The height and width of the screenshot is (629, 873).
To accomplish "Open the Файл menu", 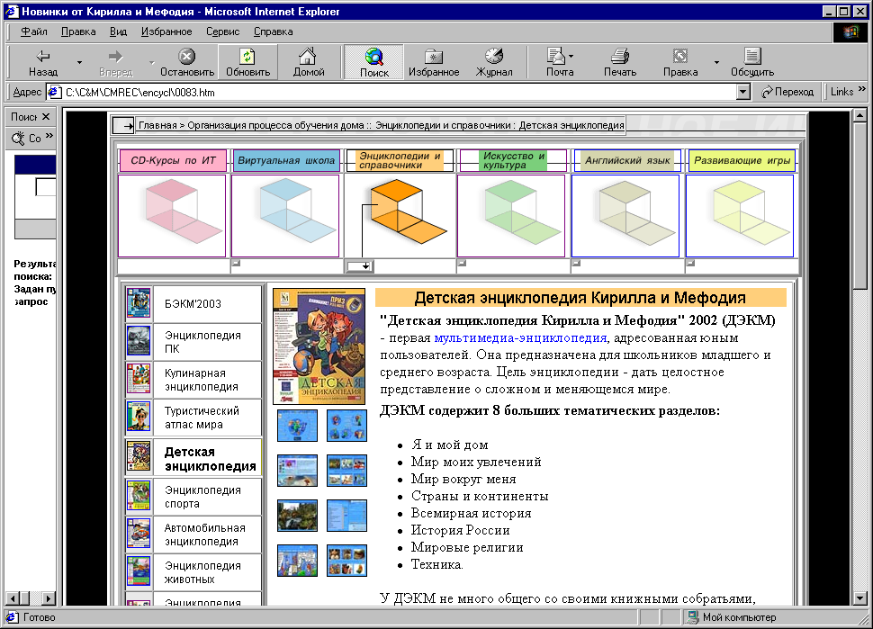I will [x=34, y=31].
